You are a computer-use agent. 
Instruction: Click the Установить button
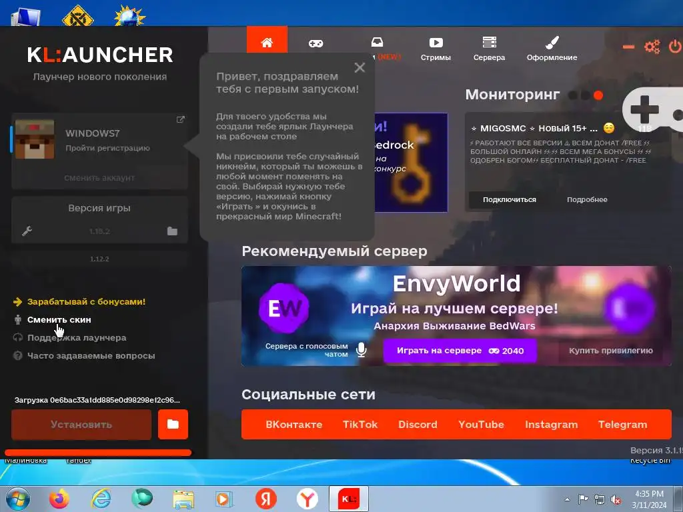pyautogui.click(x=81, y=425)
